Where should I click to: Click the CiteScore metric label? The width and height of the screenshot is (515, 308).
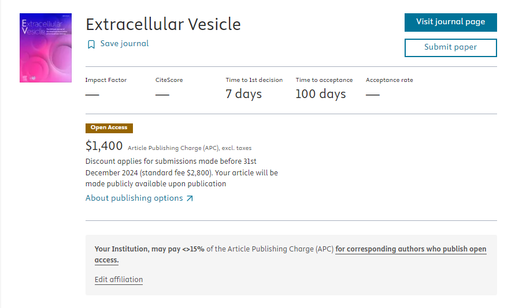click(169, 80)
